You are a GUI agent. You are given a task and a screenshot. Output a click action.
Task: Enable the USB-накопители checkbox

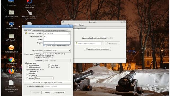(27, 67)
